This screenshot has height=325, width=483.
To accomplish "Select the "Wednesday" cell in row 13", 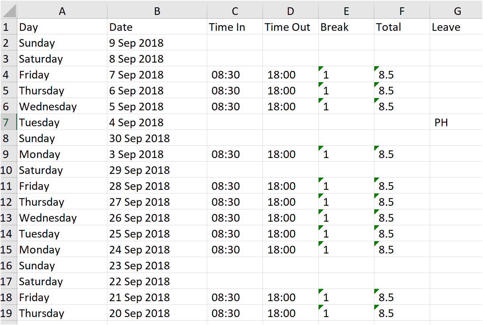I will coord(62,218).
